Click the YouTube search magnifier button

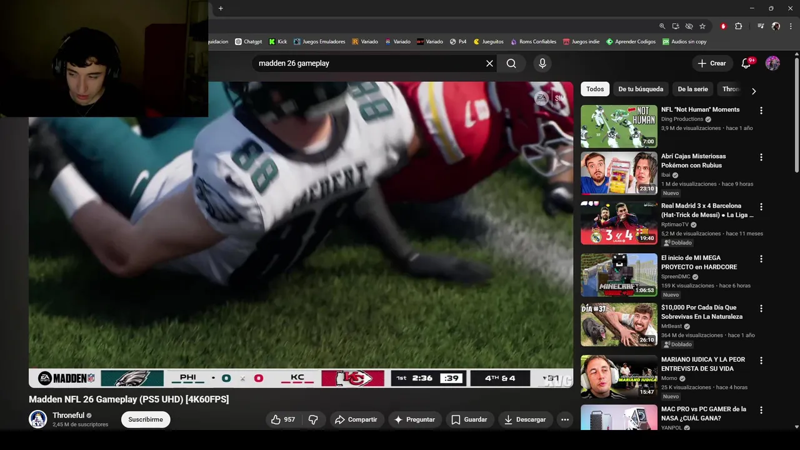click(511, 63)
